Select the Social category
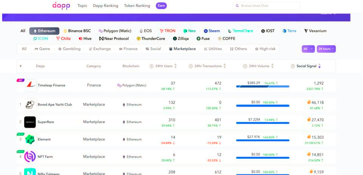 pyautogui.click(x=153, y=49)
